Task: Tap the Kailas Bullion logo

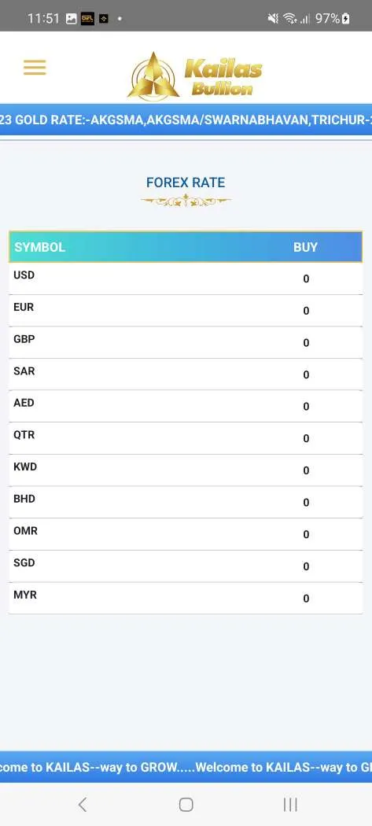Action: tap(194, 76)
